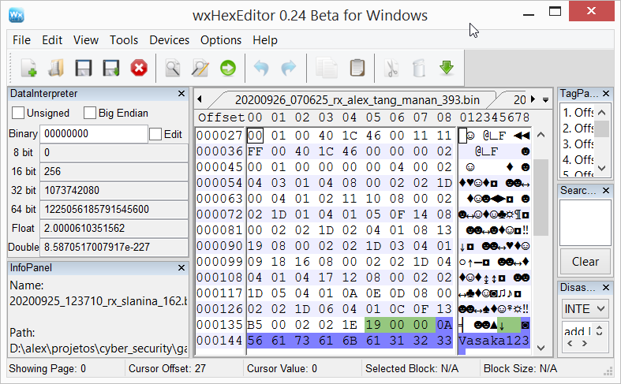Paste using the clipboard icon
The width and height of the screenshot is (621, 384).
357,68
